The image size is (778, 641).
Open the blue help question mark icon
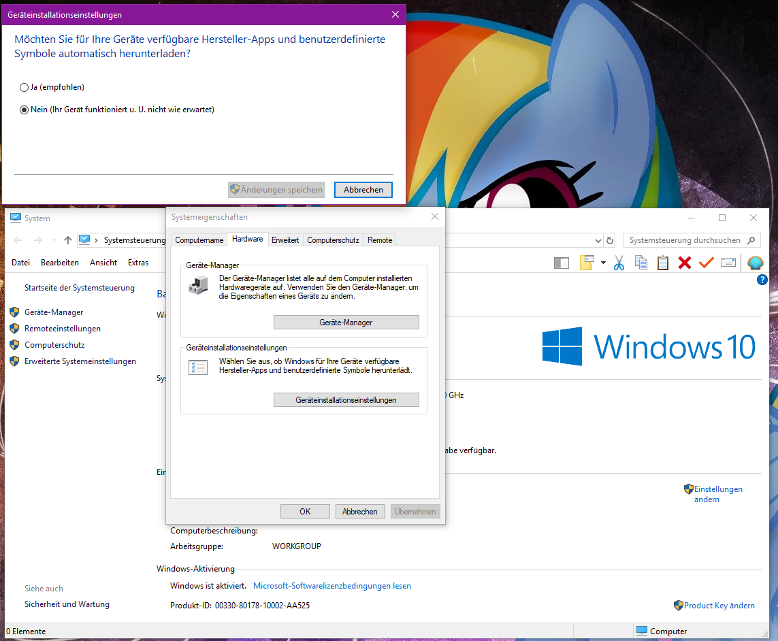[762, 280]
